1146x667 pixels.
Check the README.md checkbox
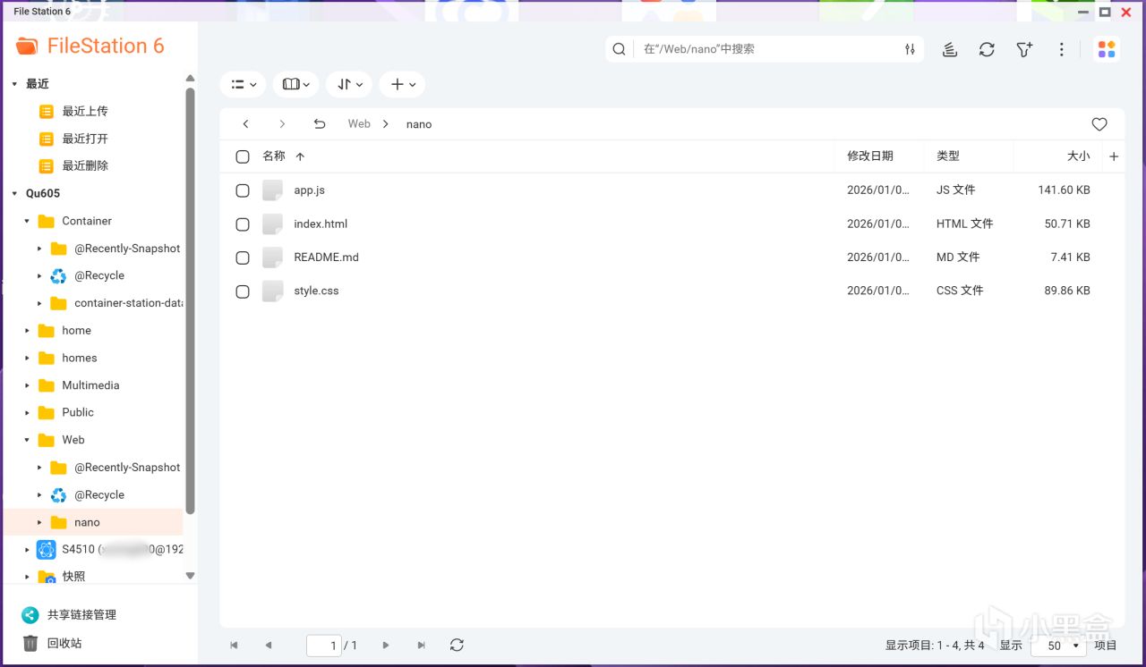click(243, 258)
